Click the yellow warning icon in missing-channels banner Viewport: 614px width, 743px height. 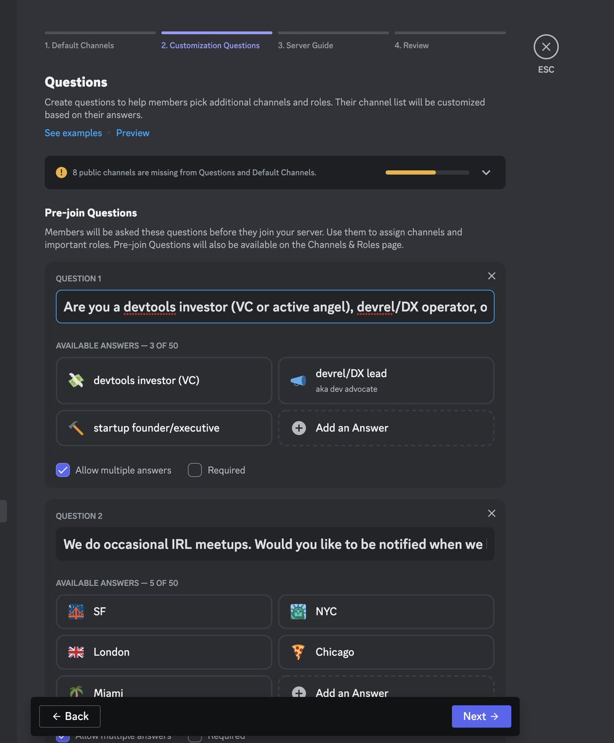click(61, 173)
